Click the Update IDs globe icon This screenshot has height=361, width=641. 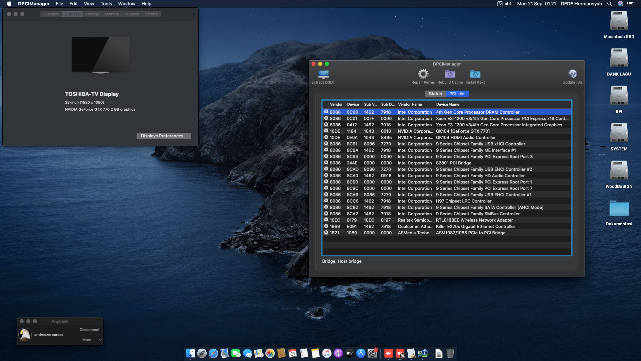572,74
